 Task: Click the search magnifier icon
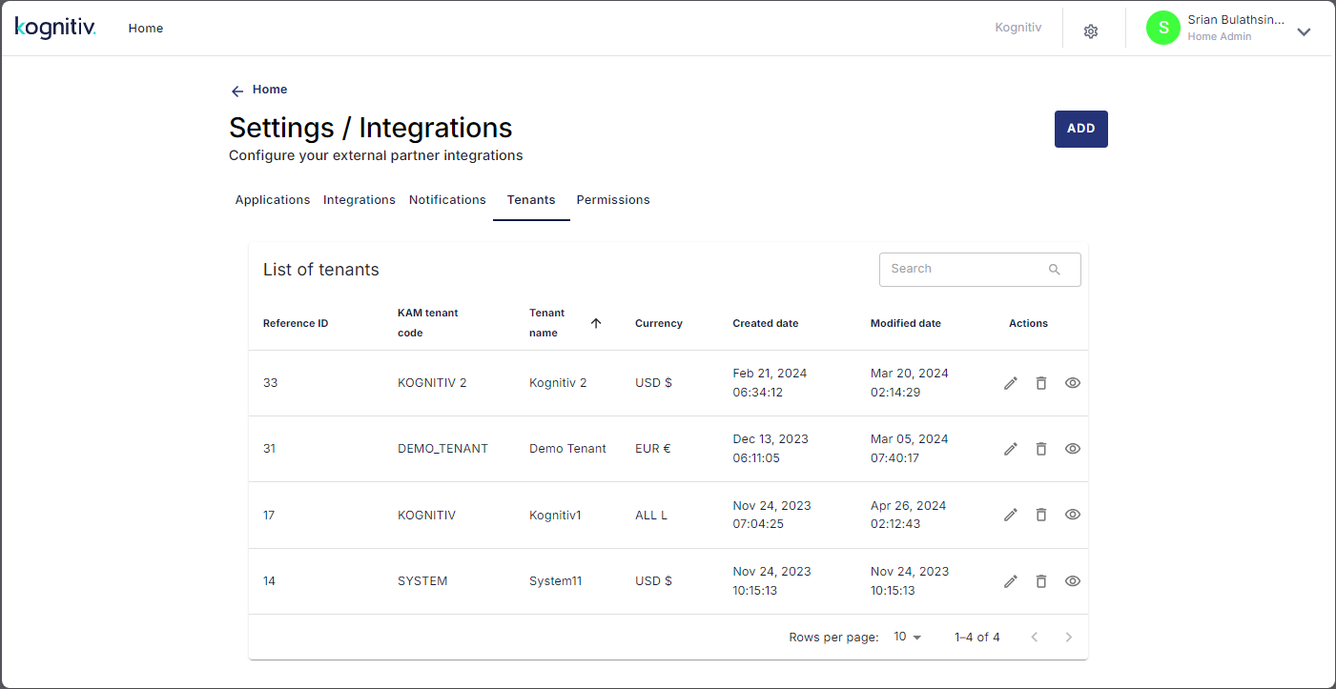1054,270
